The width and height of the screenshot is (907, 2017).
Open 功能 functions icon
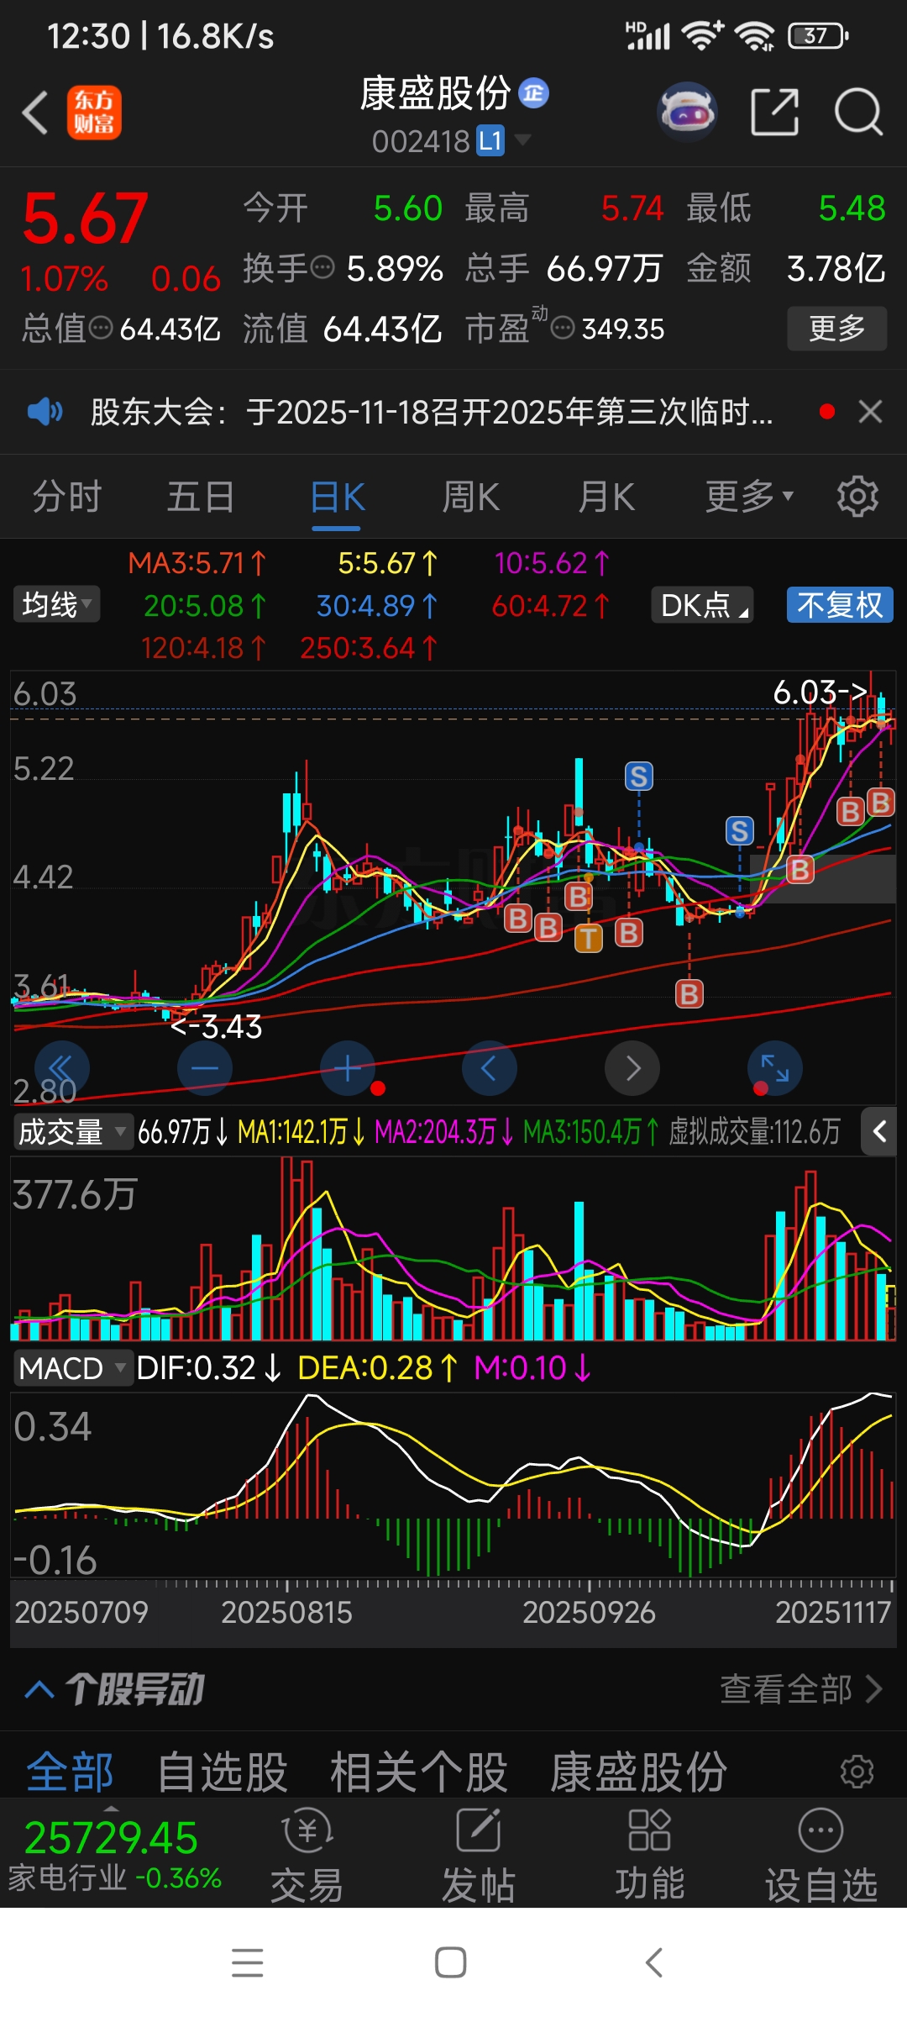649,1856
